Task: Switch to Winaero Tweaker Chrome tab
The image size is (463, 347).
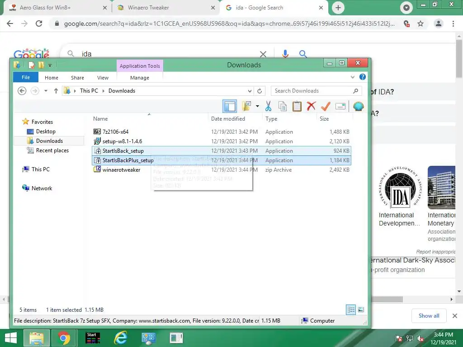Action: click(165, 8)
